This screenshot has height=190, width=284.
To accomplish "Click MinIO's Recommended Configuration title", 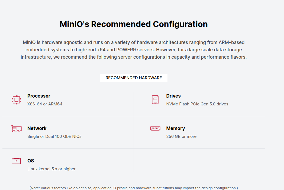I will tap(134, 24).
